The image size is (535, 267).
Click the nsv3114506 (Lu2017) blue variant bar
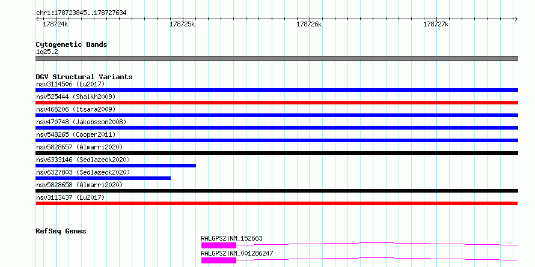tap(277, 90)
